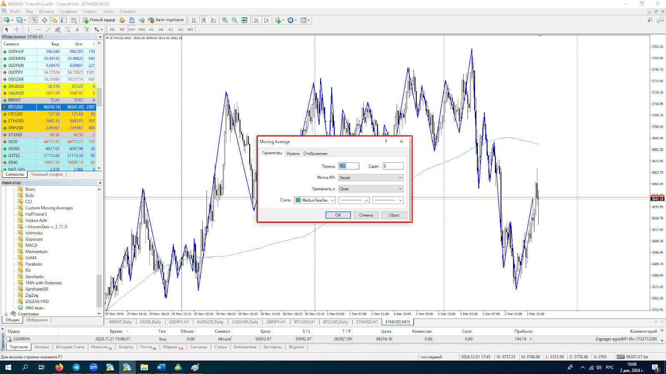Viewport: 666px width, 374px height.
Task: Select the crosshair cursor tool
Action: click(x=17, y=30)
